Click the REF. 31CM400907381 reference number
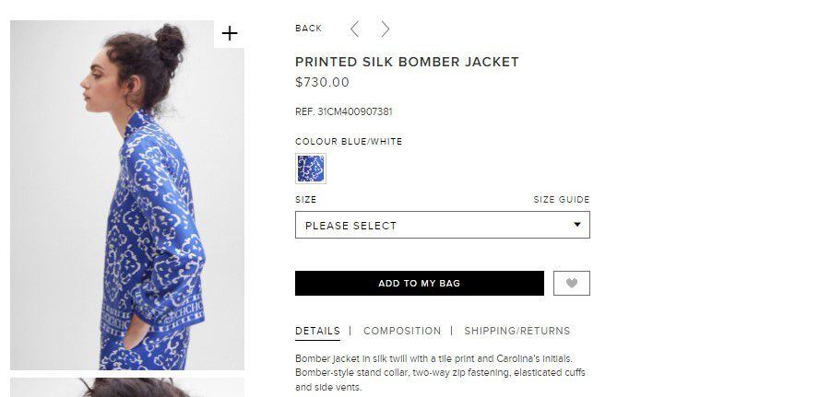The width and height of the screenshot is (831, 397). (x=343, y=111)
